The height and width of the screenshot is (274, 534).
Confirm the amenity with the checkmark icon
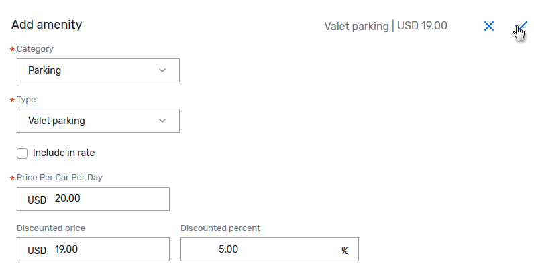click(523, 26)
